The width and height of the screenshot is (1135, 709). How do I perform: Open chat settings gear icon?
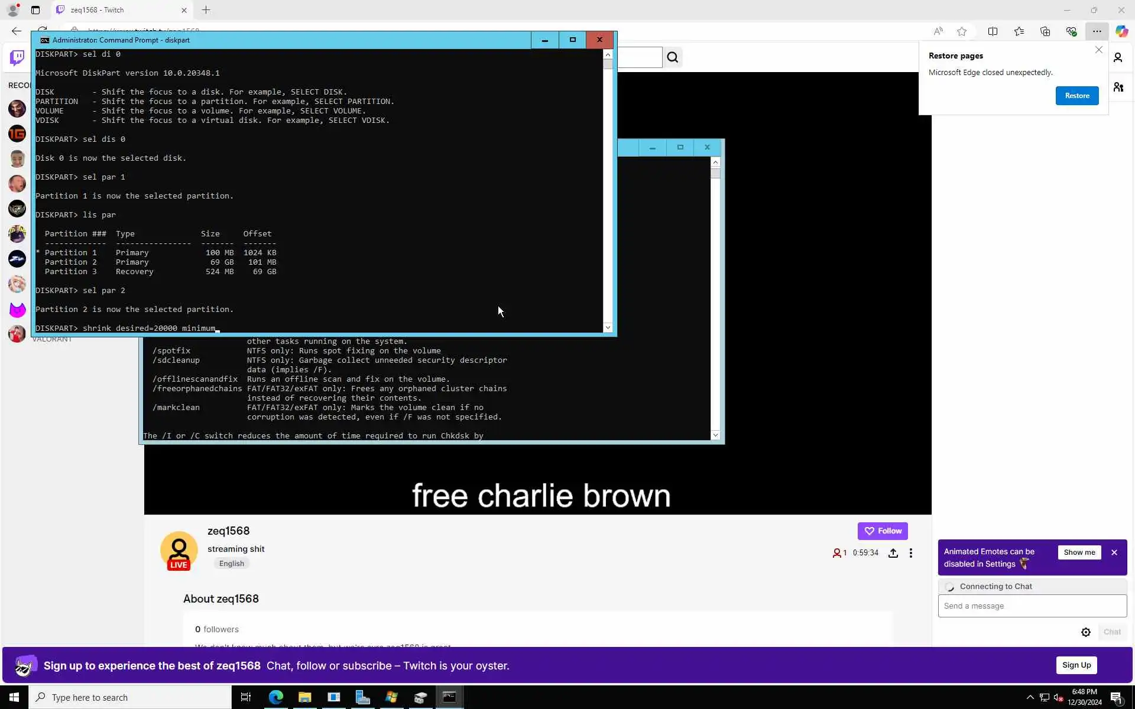(1085, 632)
